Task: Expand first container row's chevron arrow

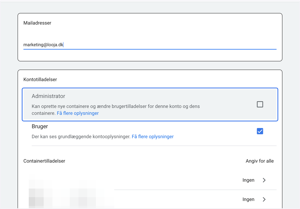Action: (264, 180)
